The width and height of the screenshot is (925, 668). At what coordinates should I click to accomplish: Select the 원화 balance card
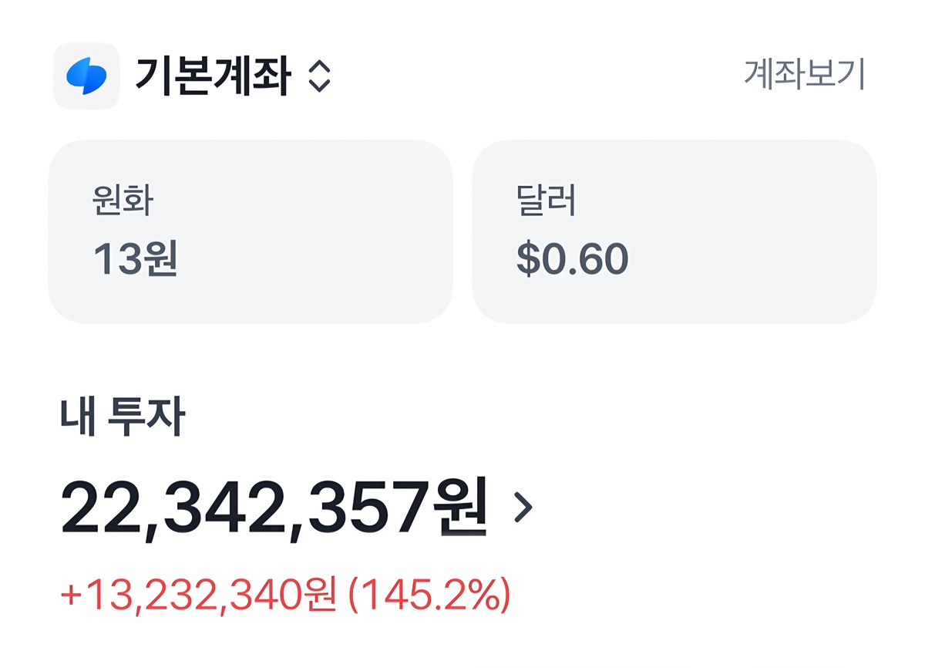(250, 231)
